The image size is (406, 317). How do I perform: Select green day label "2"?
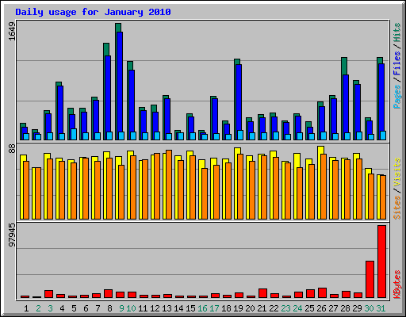[38, 308]
